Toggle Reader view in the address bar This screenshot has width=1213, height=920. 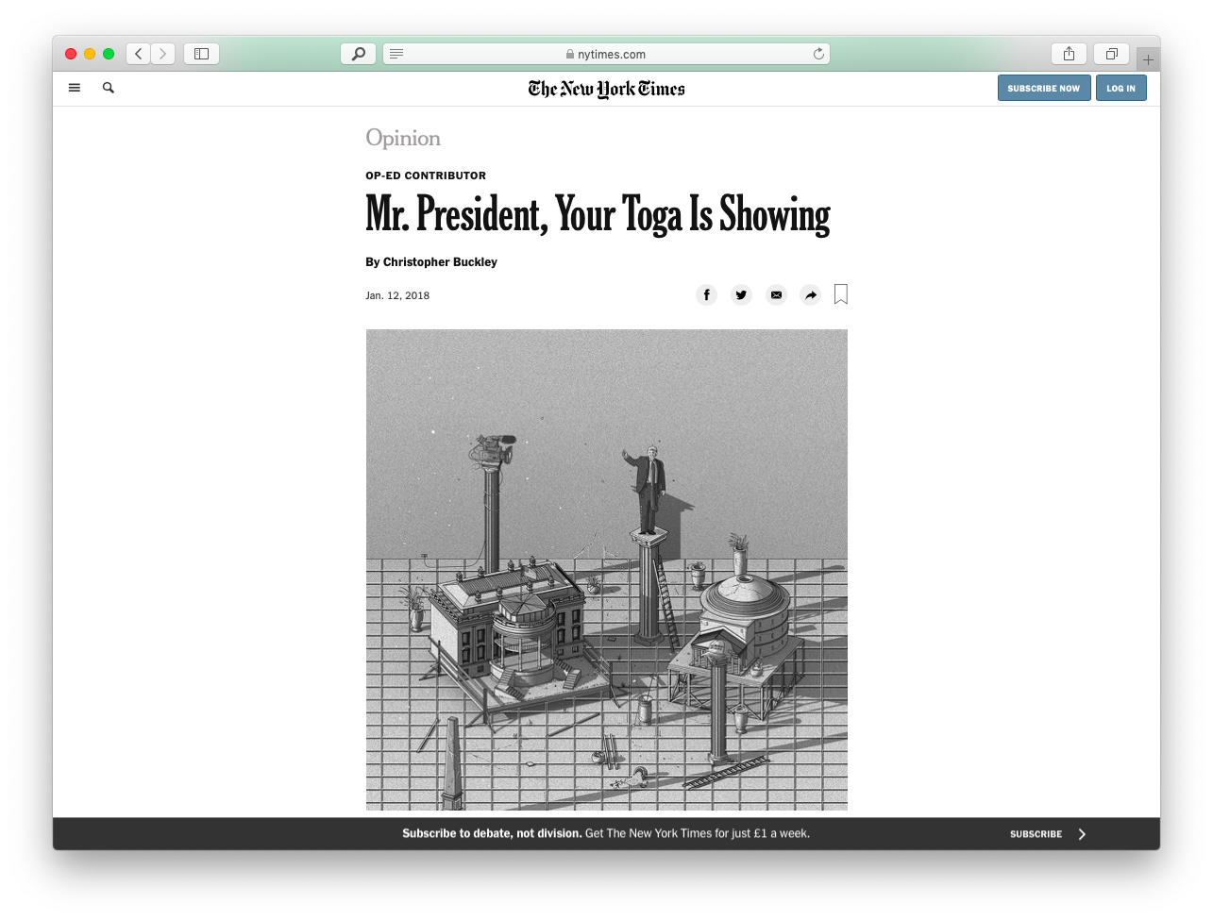pyautogui.click(x=396, y=54)
